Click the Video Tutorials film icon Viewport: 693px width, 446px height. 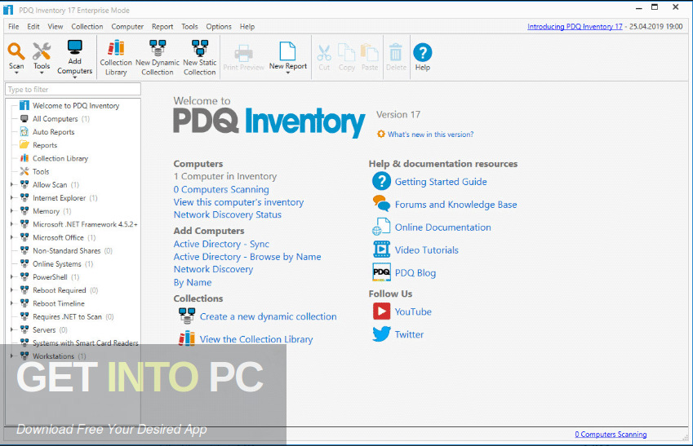tap(381, 249)
